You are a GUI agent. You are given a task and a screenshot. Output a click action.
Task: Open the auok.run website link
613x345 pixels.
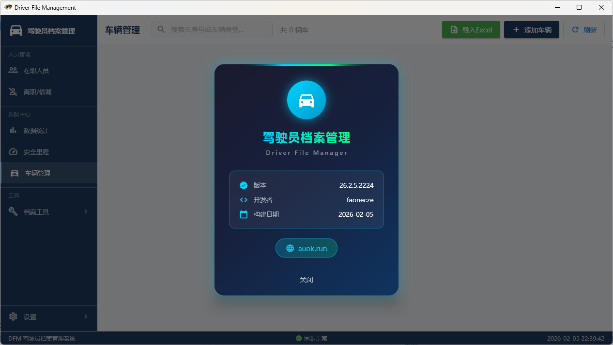tap(312, 248)
